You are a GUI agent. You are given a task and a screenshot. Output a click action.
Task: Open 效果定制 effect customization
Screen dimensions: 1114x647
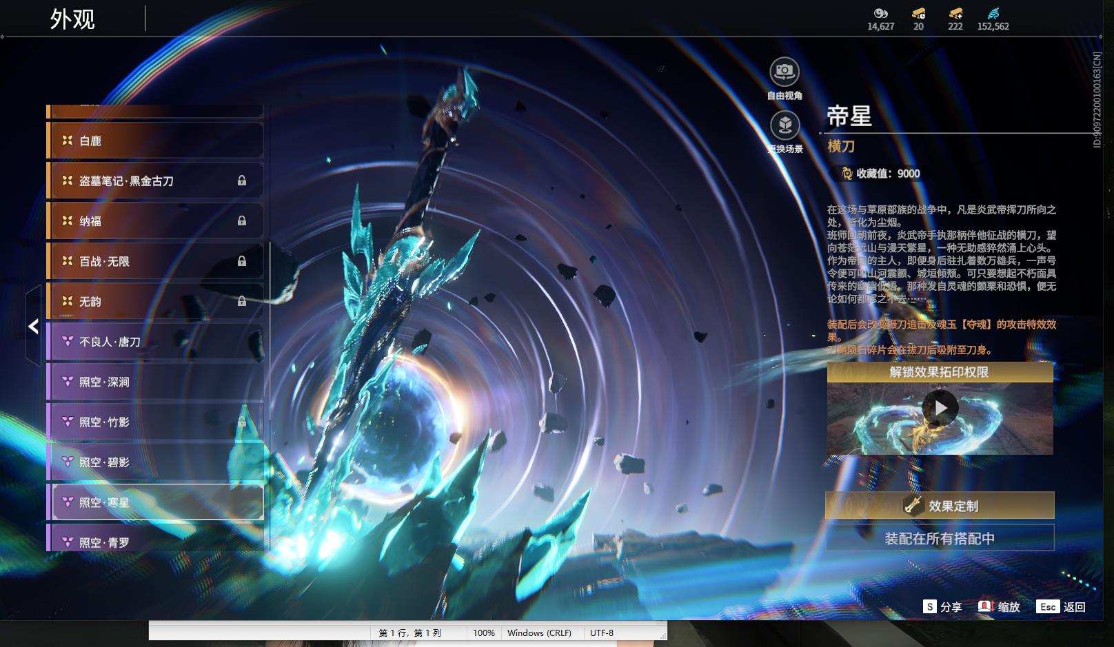click(x=940, y=506)
